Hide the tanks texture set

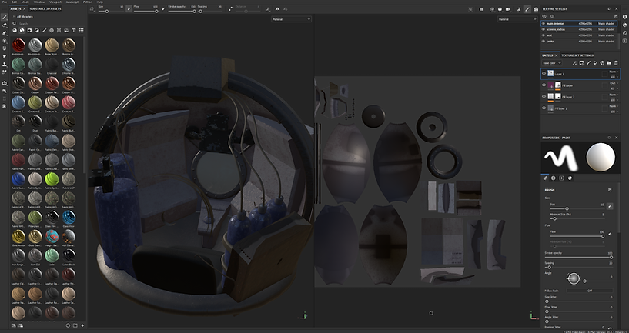(544, 41)
